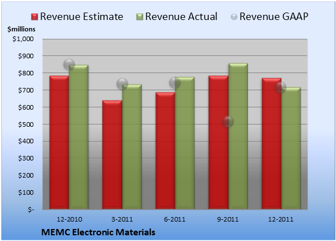
Task: Select the green actual bar for 3-2011
Action: pos(132,147)
